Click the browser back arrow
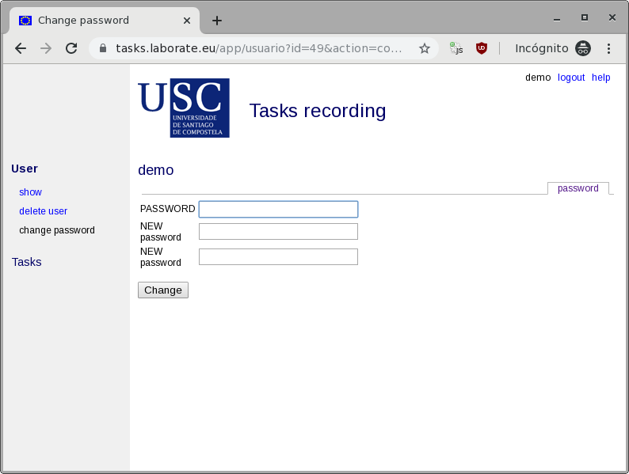Image resolution: width=629 pixels, height=474 pixels. point(21,48)
